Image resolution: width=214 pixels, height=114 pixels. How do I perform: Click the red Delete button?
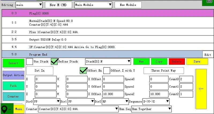(x=177, y=61)
